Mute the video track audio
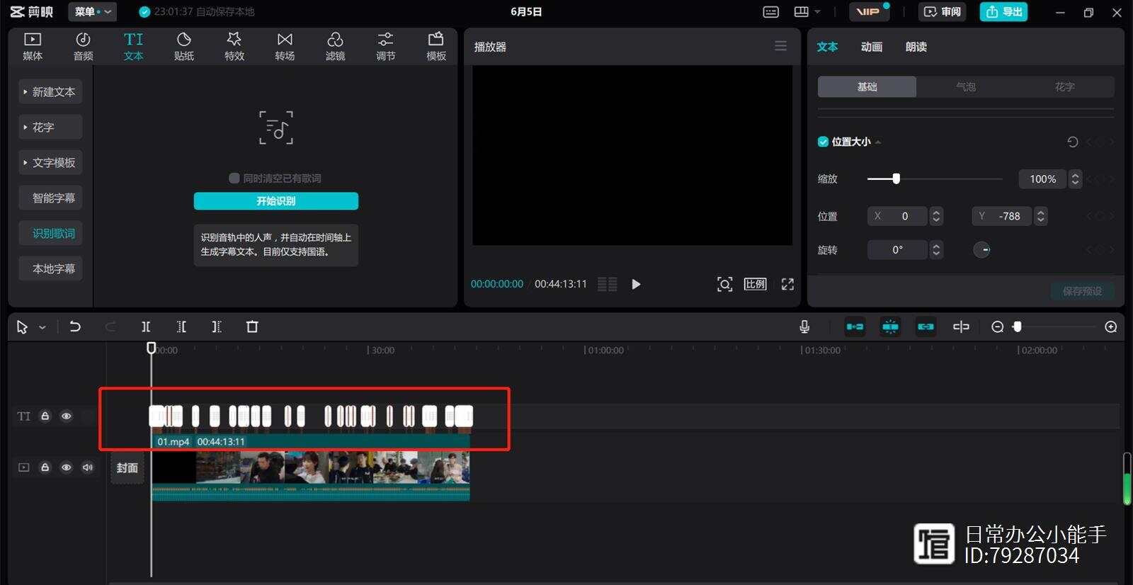 click(x=88, y=467)
